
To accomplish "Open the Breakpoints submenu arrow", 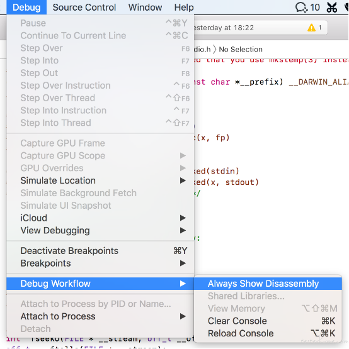I will coord(183,263).
